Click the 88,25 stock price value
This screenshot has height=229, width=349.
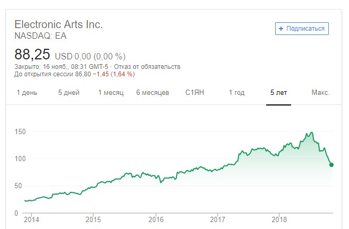point(32,55)
